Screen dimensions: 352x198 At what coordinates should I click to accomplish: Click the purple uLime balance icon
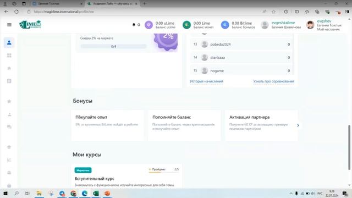[148, 25]
